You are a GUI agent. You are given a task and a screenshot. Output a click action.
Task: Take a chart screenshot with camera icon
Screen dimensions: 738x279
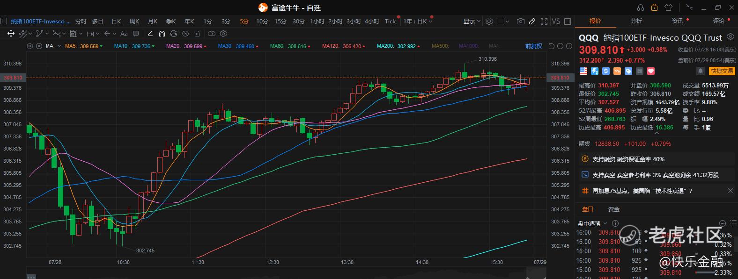tap(520, 21)
